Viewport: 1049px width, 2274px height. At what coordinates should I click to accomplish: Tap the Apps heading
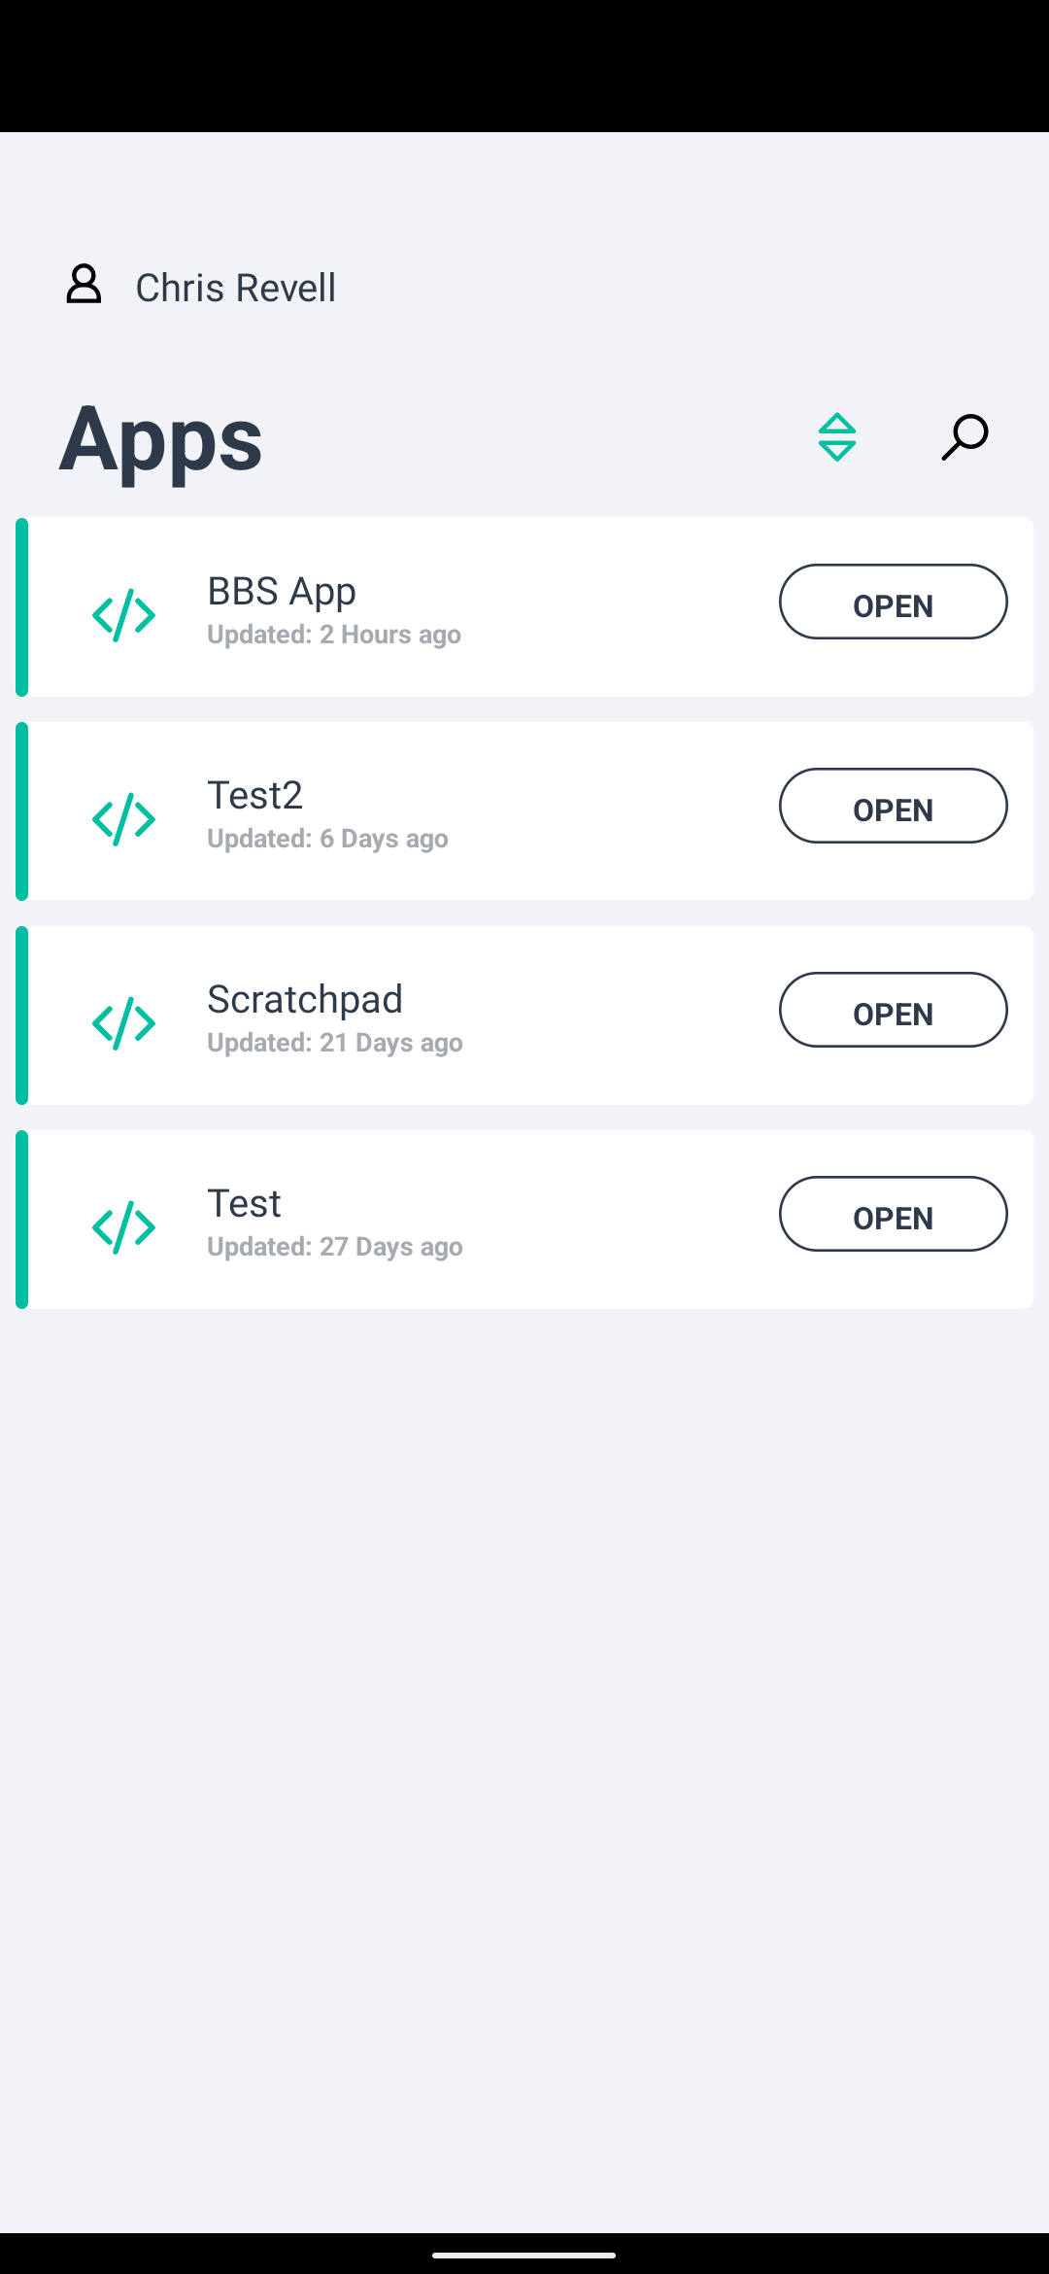point(161,439)
